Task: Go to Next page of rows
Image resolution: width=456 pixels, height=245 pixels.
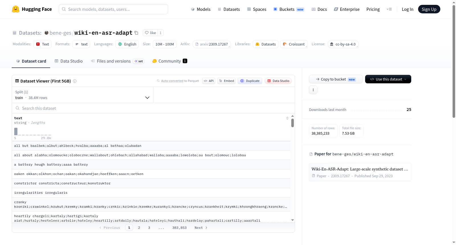Action: [201, 228]
